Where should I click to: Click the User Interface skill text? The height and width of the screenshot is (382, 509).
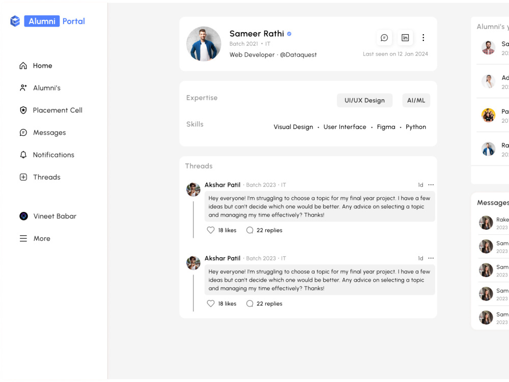coord(345,127)
